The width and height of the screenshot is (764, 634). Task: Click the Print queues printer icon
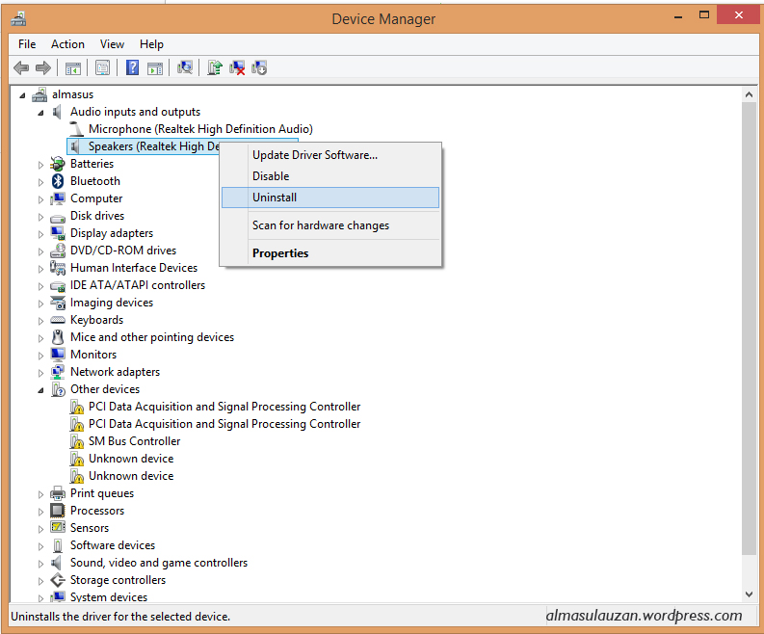tap(58, 493)
